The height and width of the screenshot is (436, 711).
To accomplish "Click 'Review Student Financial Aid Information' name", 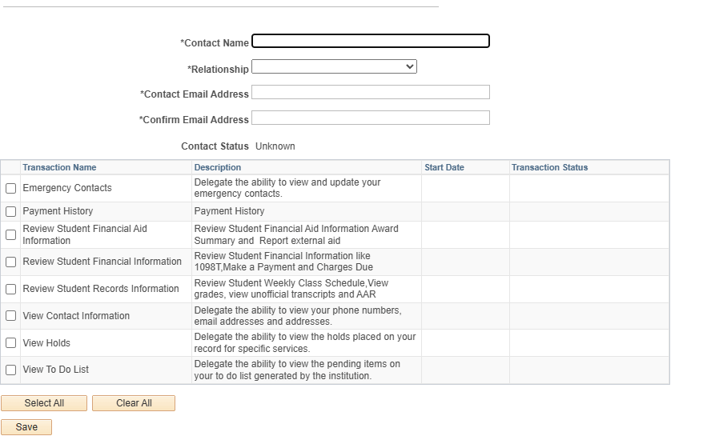I will pyautogui.click(x=85, y=234).
